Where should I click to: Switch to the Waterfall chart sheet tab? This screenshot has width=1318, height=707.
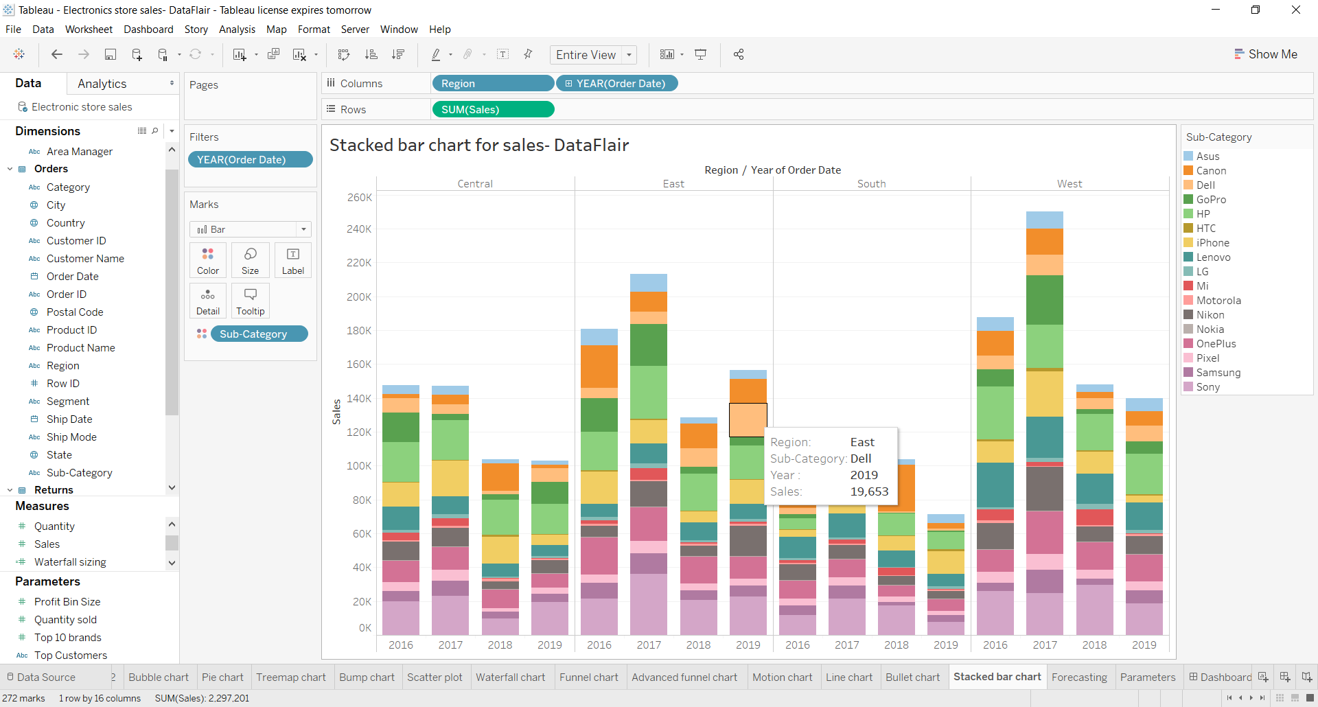pos(510,677)
